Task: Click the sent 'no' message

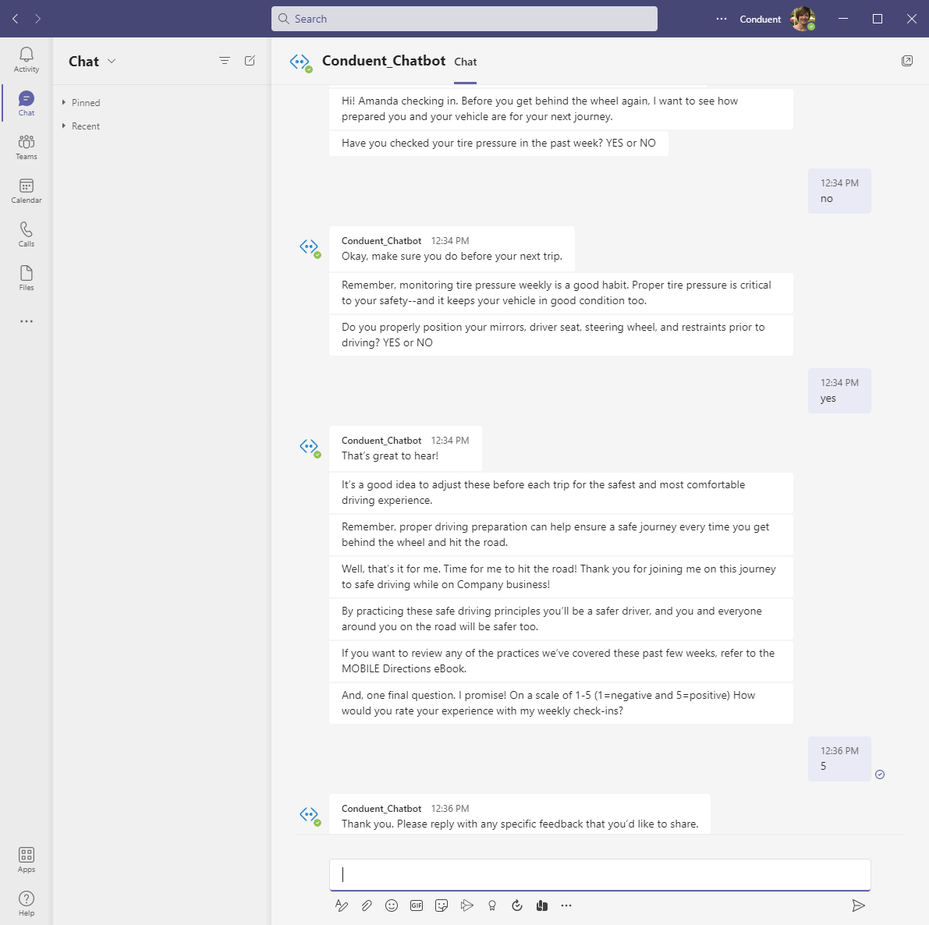Action: tap(839, 191)
